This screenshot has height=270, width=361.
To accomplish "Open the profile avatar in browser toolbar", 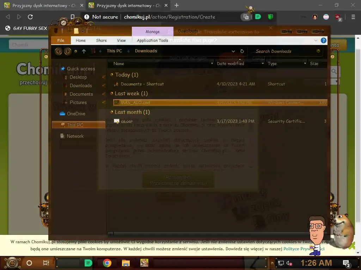I will point(315,17).
